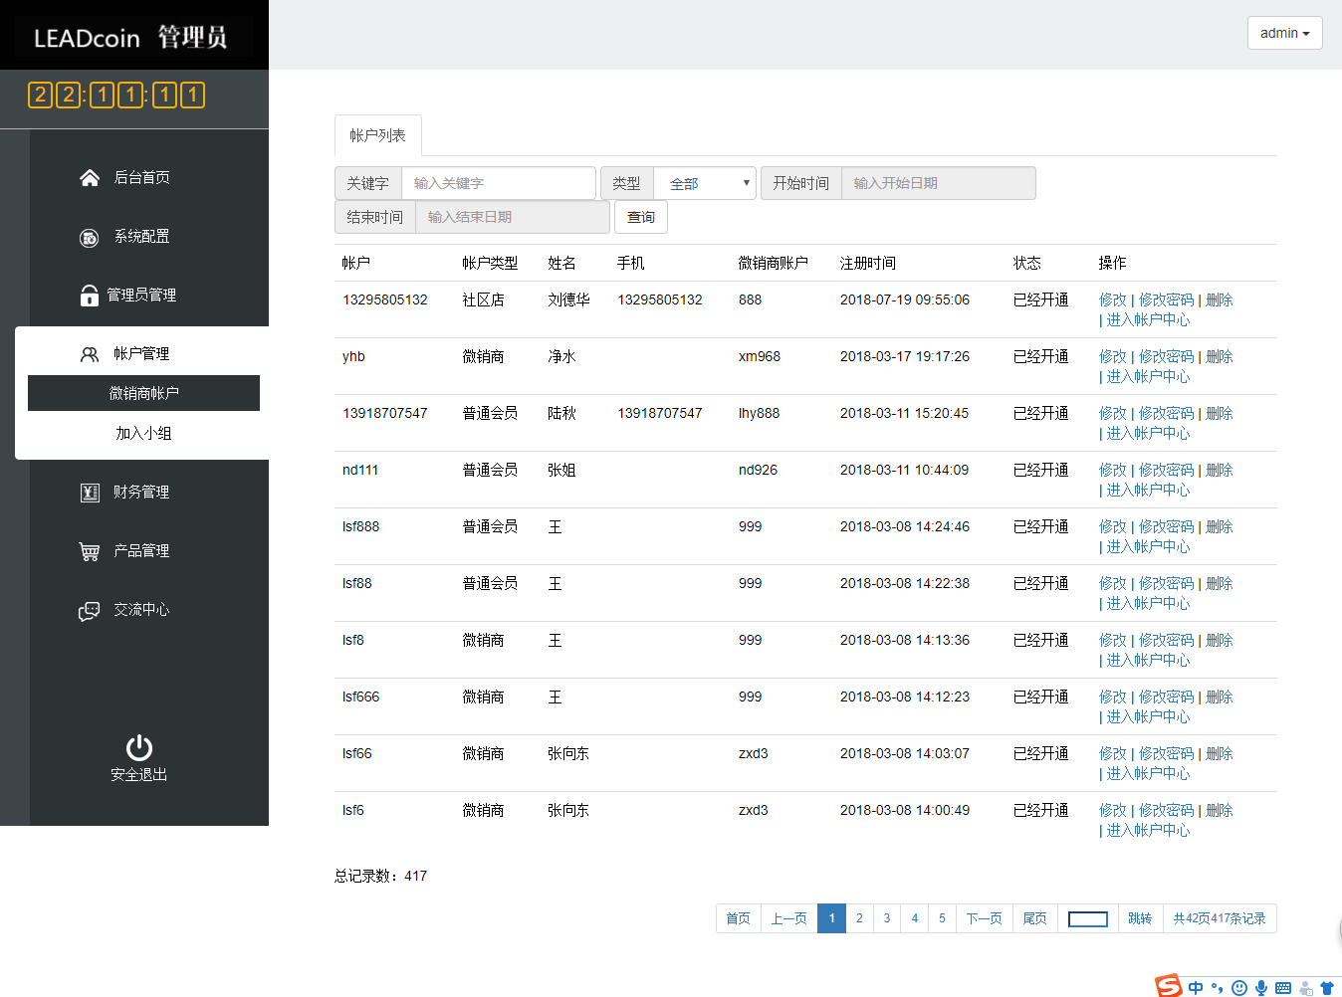The width and height of the screenshot is (1342, 997).
Task: Click the 交流中心 chat bubble icon
Action: (90, 611)
